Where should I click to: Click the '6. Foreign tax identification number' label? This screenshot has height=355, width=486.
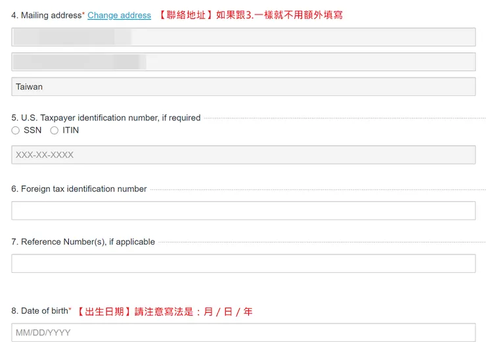tap(79, 189)
